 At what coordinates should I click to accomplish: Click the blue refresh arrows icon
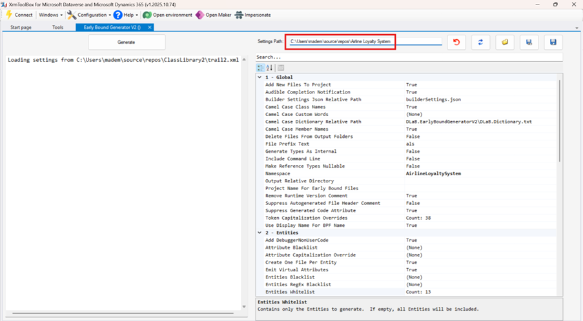(x=480, y=42)
